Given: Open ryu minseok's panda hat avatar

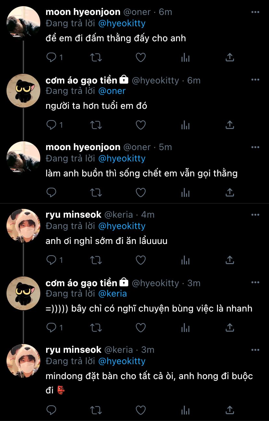Looking at the screenshot, I should 23,226.
